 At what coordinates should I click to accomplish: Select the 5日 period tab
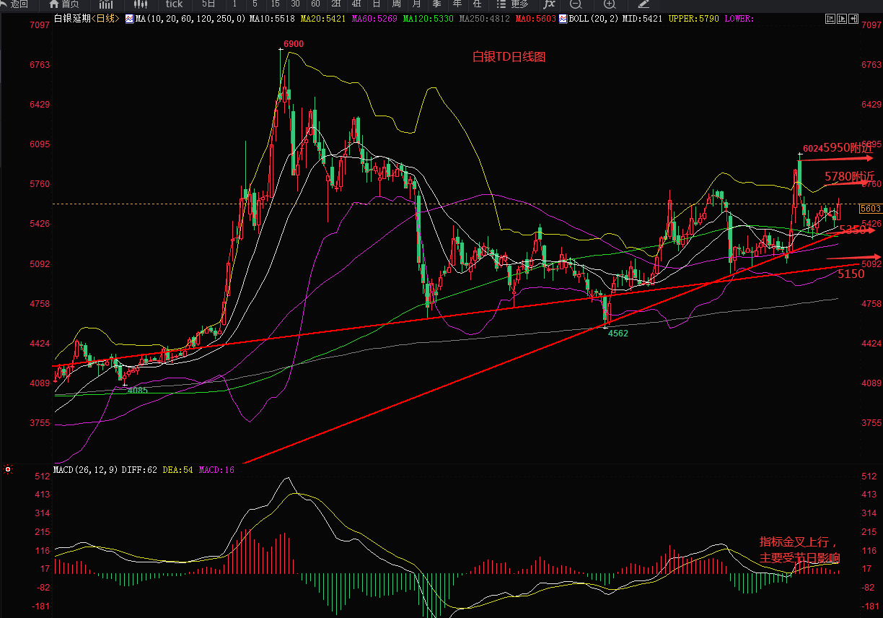[208, 4]
